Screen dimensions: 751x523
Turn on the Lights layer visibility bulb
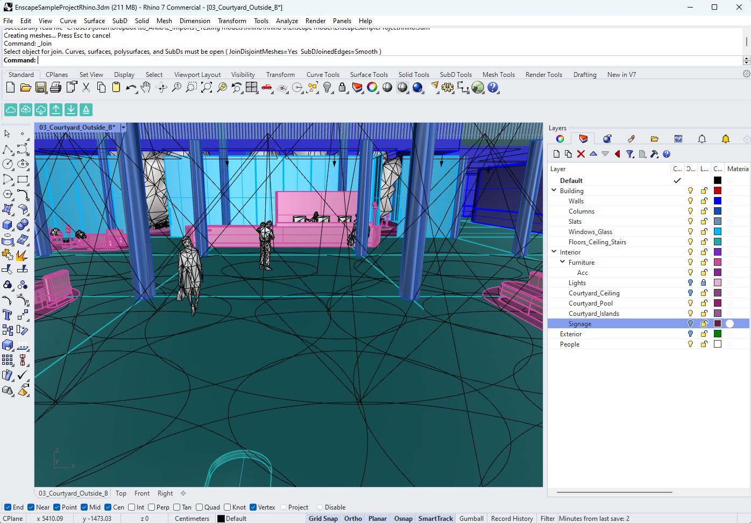pyautogui.click(x=690, y=282)
